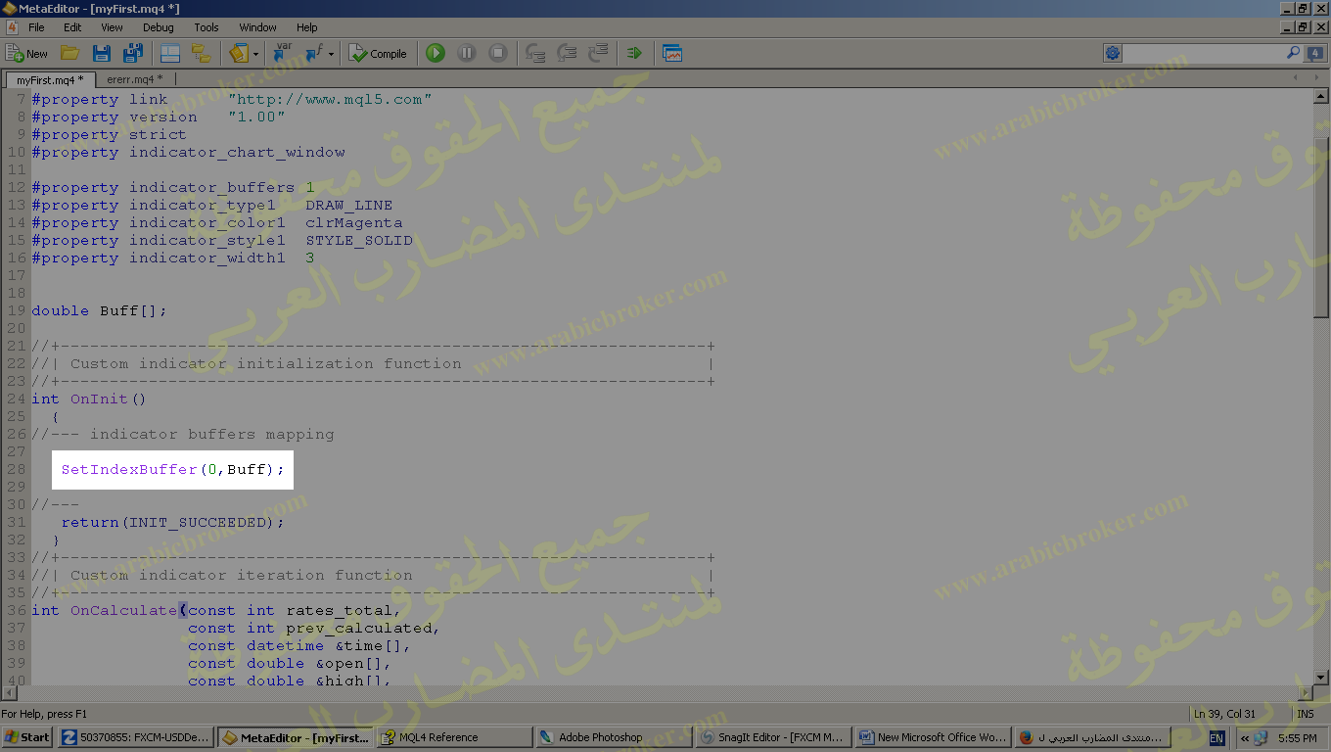The height and width of the screenshot is (752, 1331).
Task: Open the dropdown arrow next to book icon
Action: 256,54
